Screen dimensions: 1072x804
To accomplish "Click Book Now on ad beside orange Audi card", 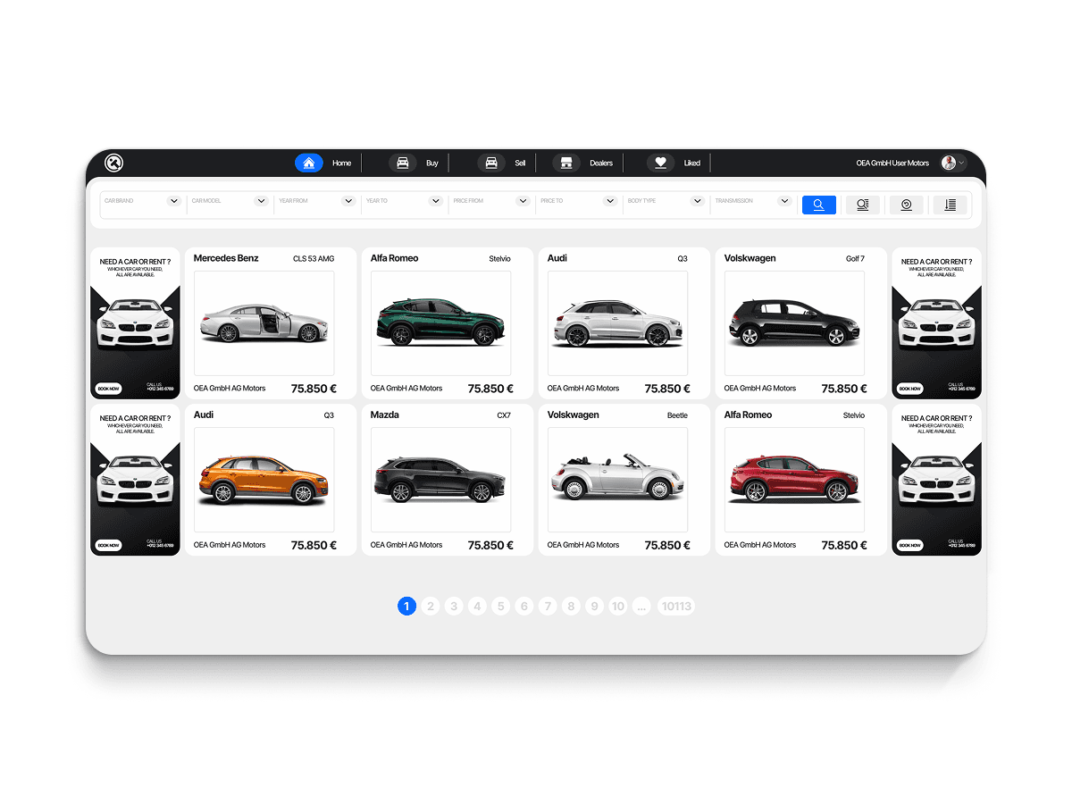I will coord(108,545).
